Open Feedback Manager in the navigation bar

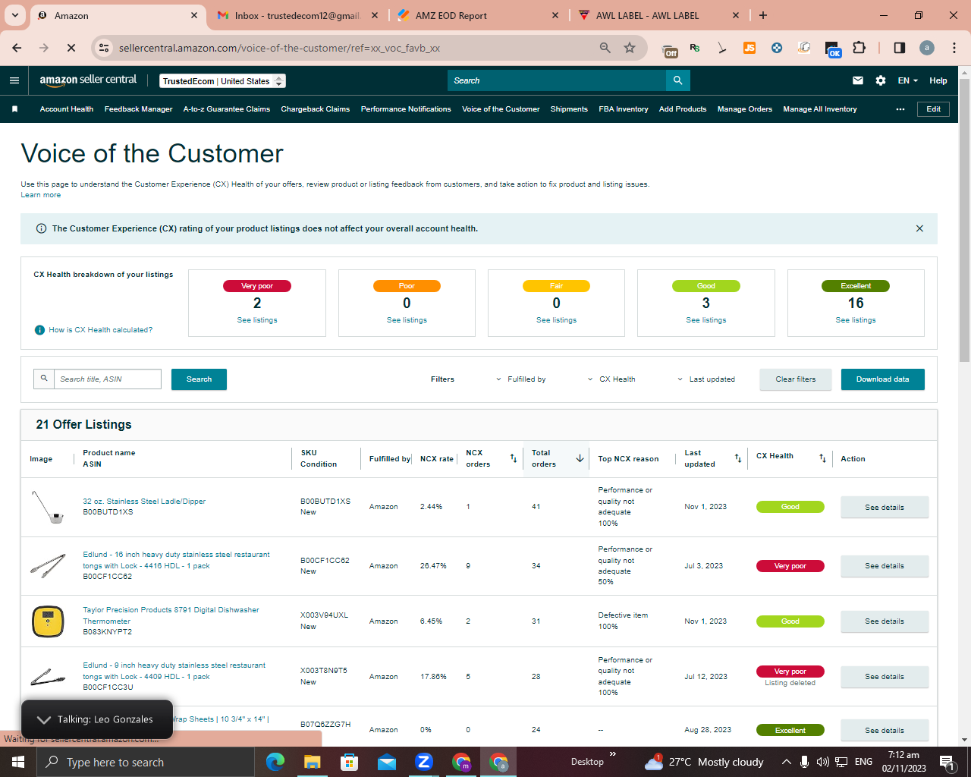coord(139,109)
